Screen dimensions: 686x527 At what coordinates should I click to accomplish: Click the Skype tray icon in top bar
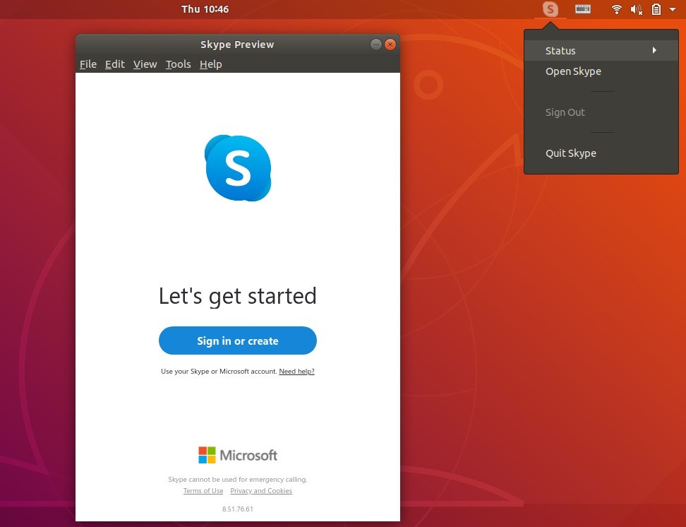550,8
